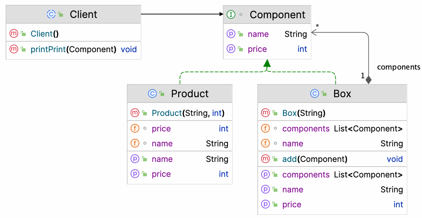Image resolution: width=422 pixels, height=218 pixels.
Task: Click the class icon beside Client title
Action: coord(51,14)
